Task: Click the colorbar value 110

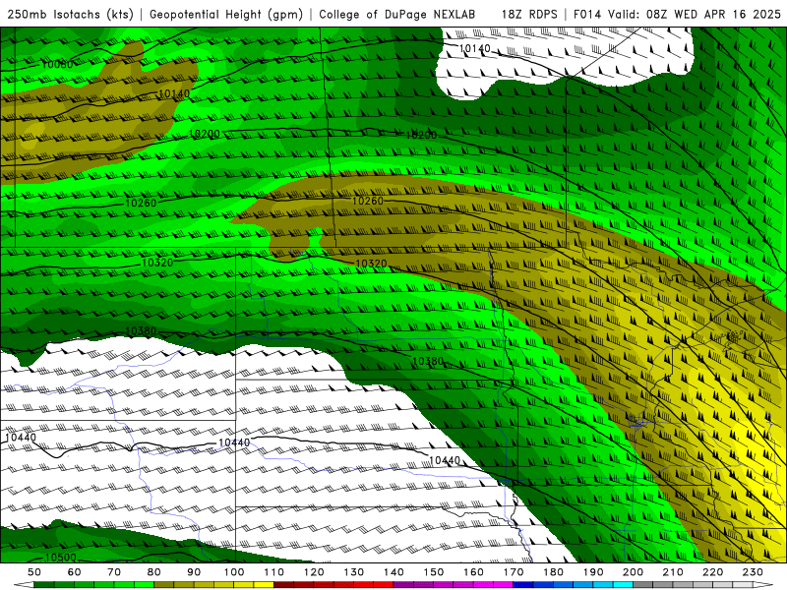Action: [274, 572]
